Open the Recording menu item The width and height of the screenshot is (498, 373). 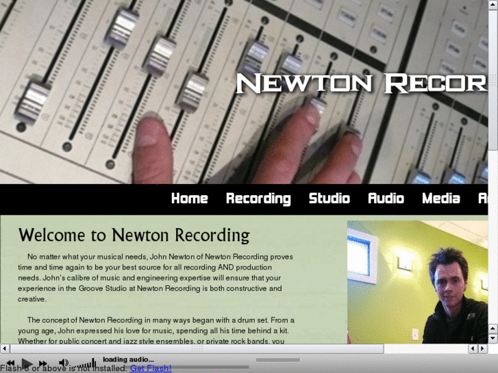[258, 199]
